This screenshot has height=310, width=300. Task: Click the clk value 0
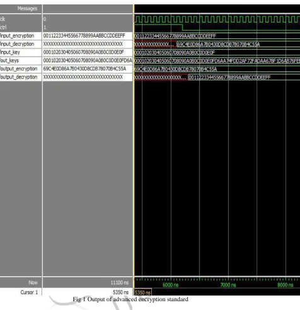tap(45, 19)
